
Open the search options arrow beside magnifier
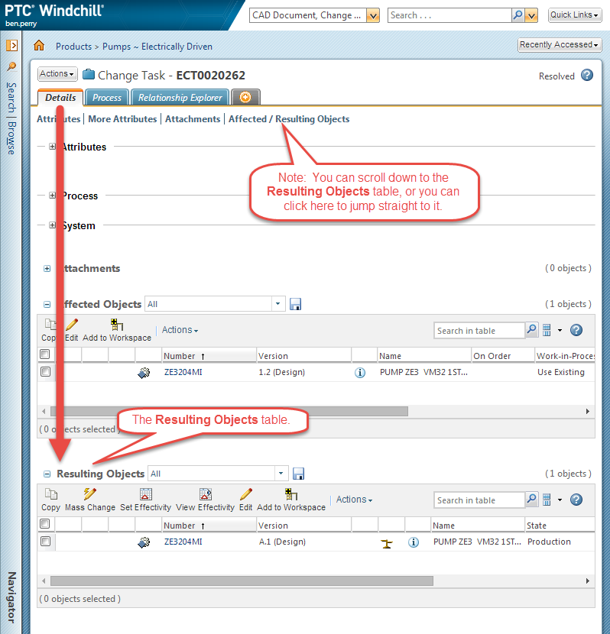[x=531, y=16]
